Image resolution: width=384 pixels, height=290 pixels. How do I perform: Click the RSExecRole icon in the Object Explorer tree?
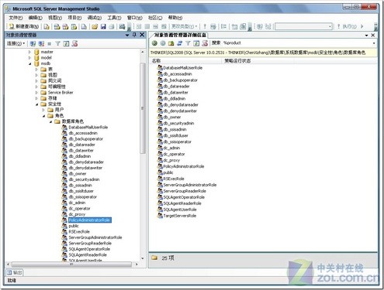click(x=64, y=232)
